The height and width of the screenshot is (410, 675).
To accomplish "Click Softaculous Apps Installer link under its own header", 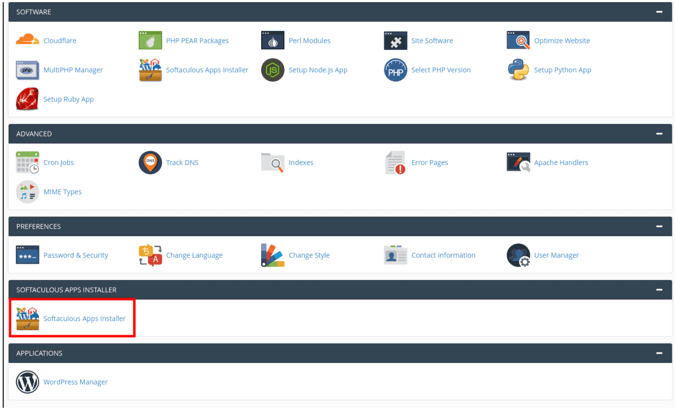I will point(85,318).
